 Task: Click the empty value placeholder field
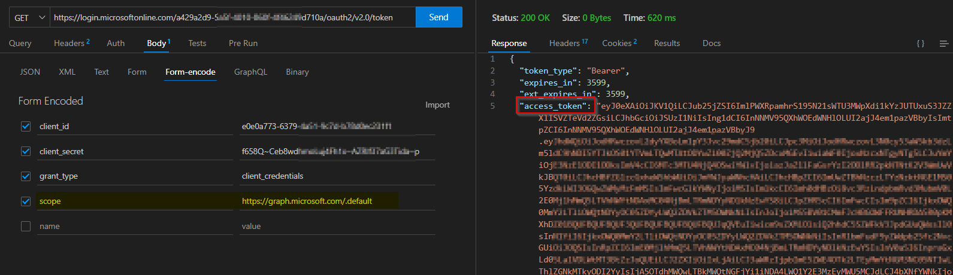(x=337, y=226)
